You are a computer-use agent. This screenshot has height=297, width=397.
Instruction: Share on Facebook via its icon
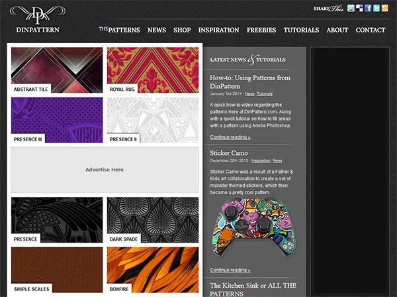(368, 9)
